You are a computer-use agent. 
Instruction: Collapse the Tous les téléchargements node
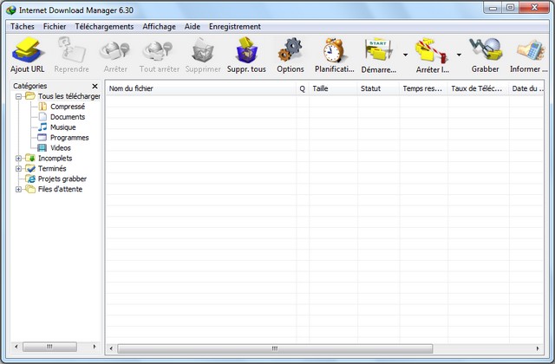click(19, 96)
